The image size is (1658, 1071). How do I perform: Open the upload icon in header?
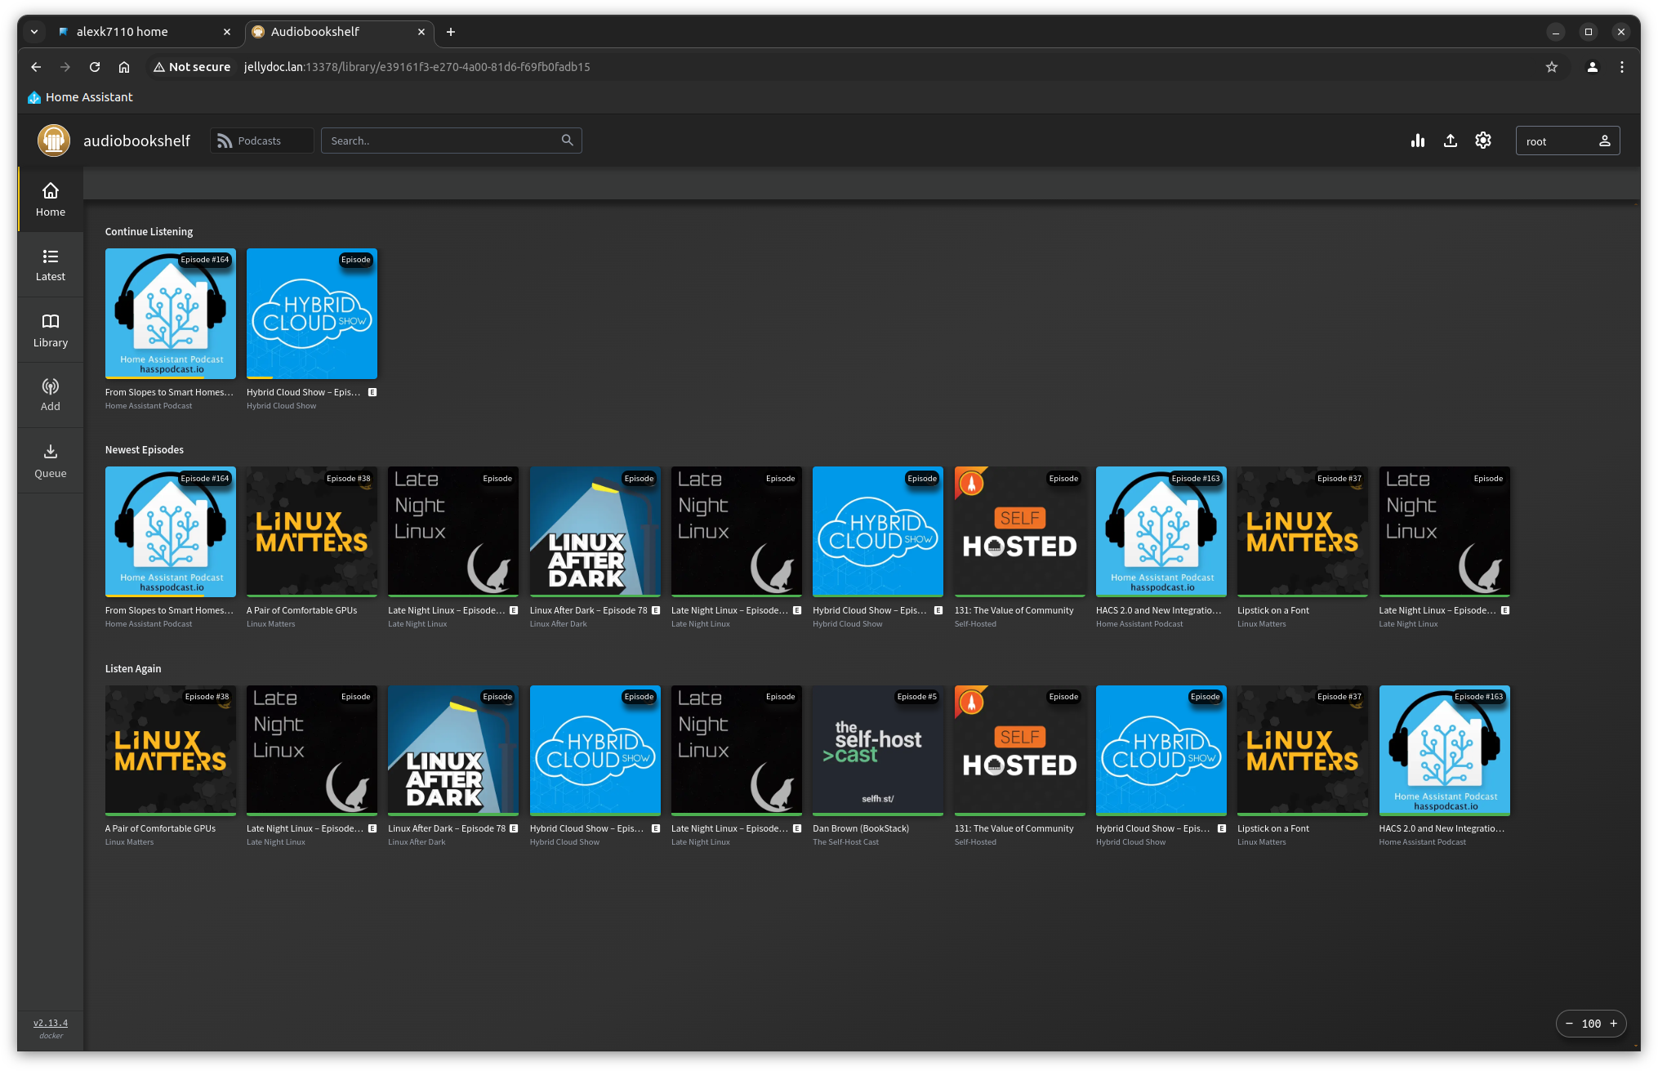[1451, 141]
